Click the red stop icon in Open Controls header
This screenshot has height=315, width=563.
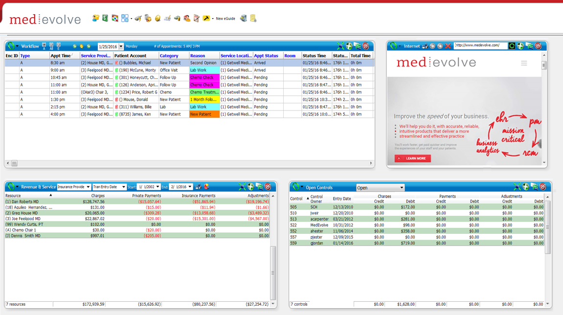[x=543, y=187]
